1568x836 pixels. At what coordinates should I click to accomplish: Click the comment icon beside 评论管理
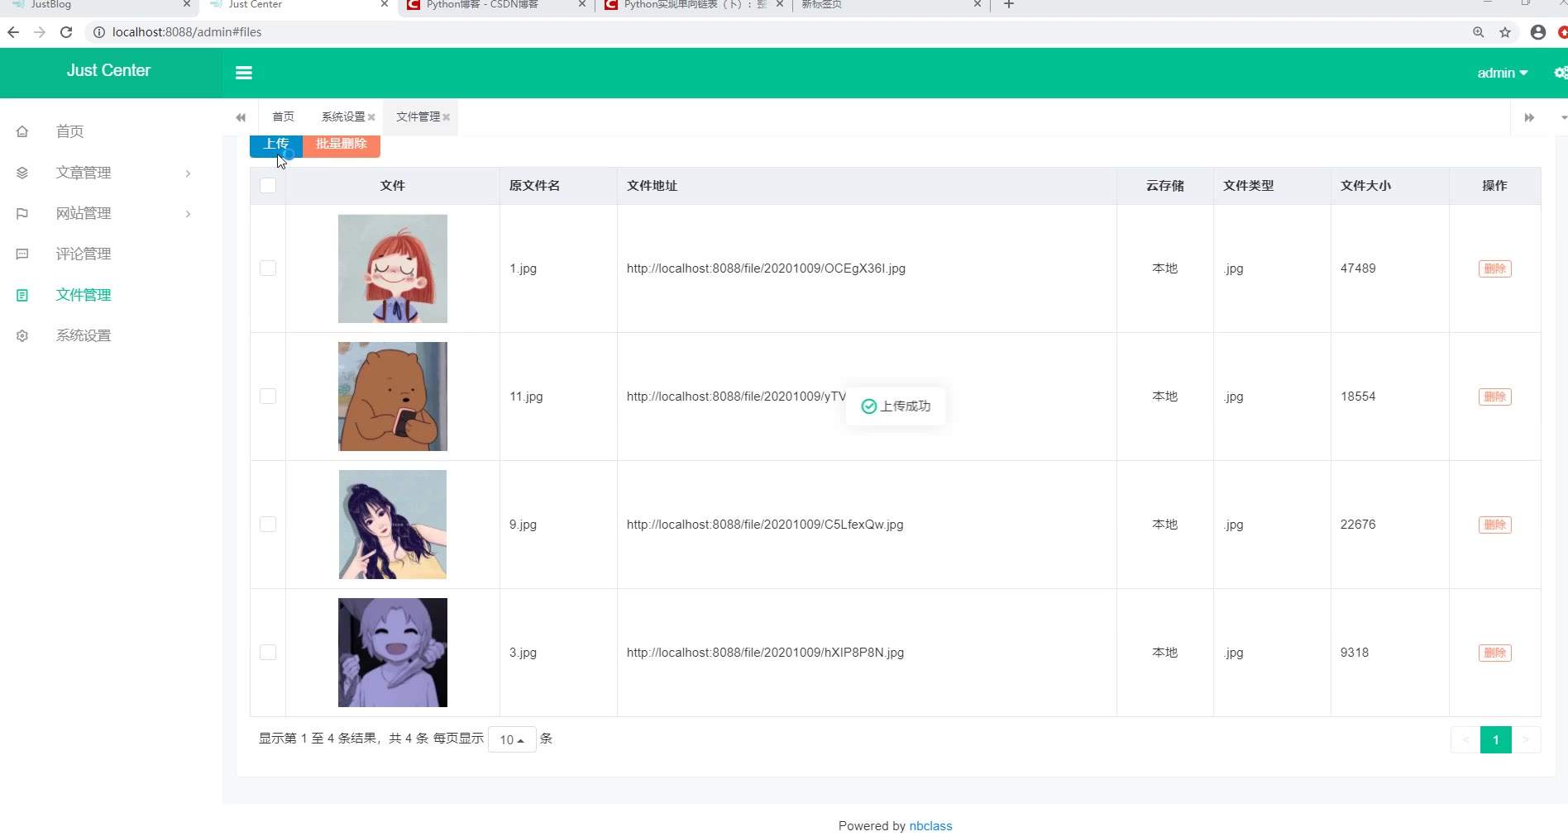(22, 254)
